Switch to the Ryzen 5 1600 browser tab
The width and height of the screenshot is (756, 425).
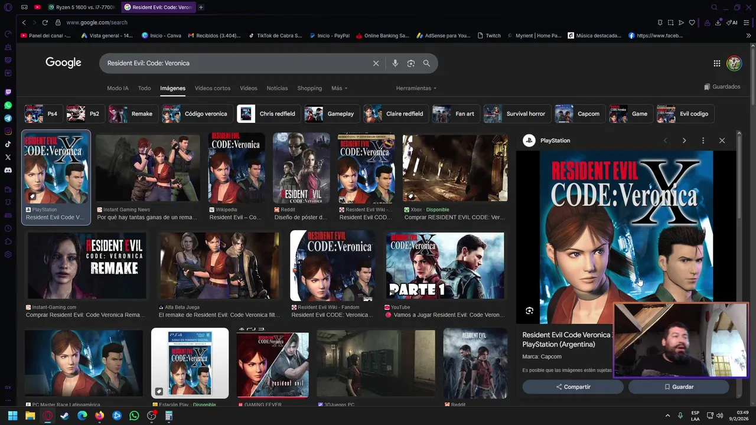tap(82, 7)
